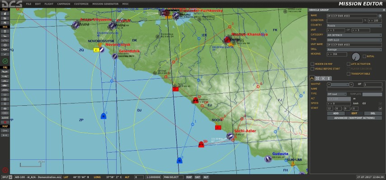Viewport: 386px width, 180px height.
Task: Select the Gudauta airfield icon on map
Action: 268,158
